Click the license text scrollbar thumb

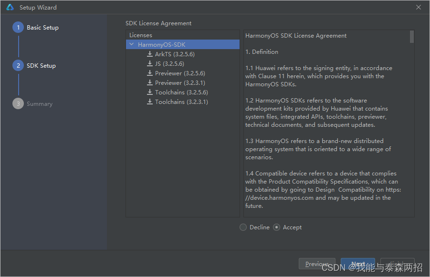(412, 37)
